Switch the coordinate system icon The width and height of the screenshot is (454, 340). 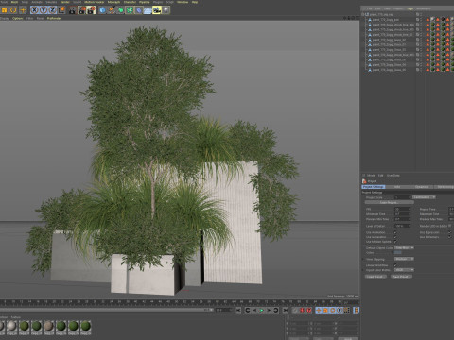click(61, 10)
